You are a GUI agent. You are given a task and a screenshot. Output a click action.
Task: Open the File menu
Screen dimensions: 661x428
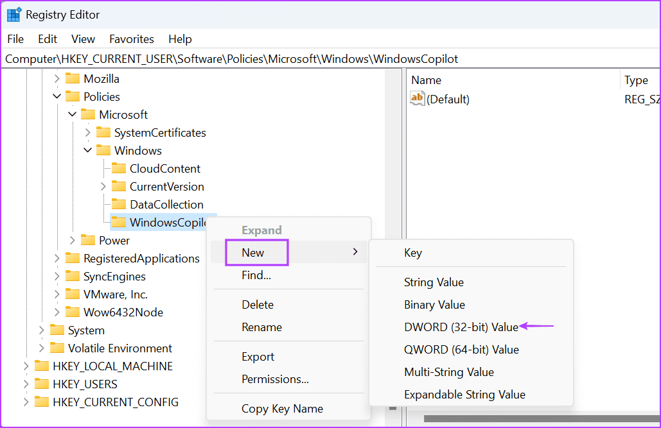click(x=15, y=39)
